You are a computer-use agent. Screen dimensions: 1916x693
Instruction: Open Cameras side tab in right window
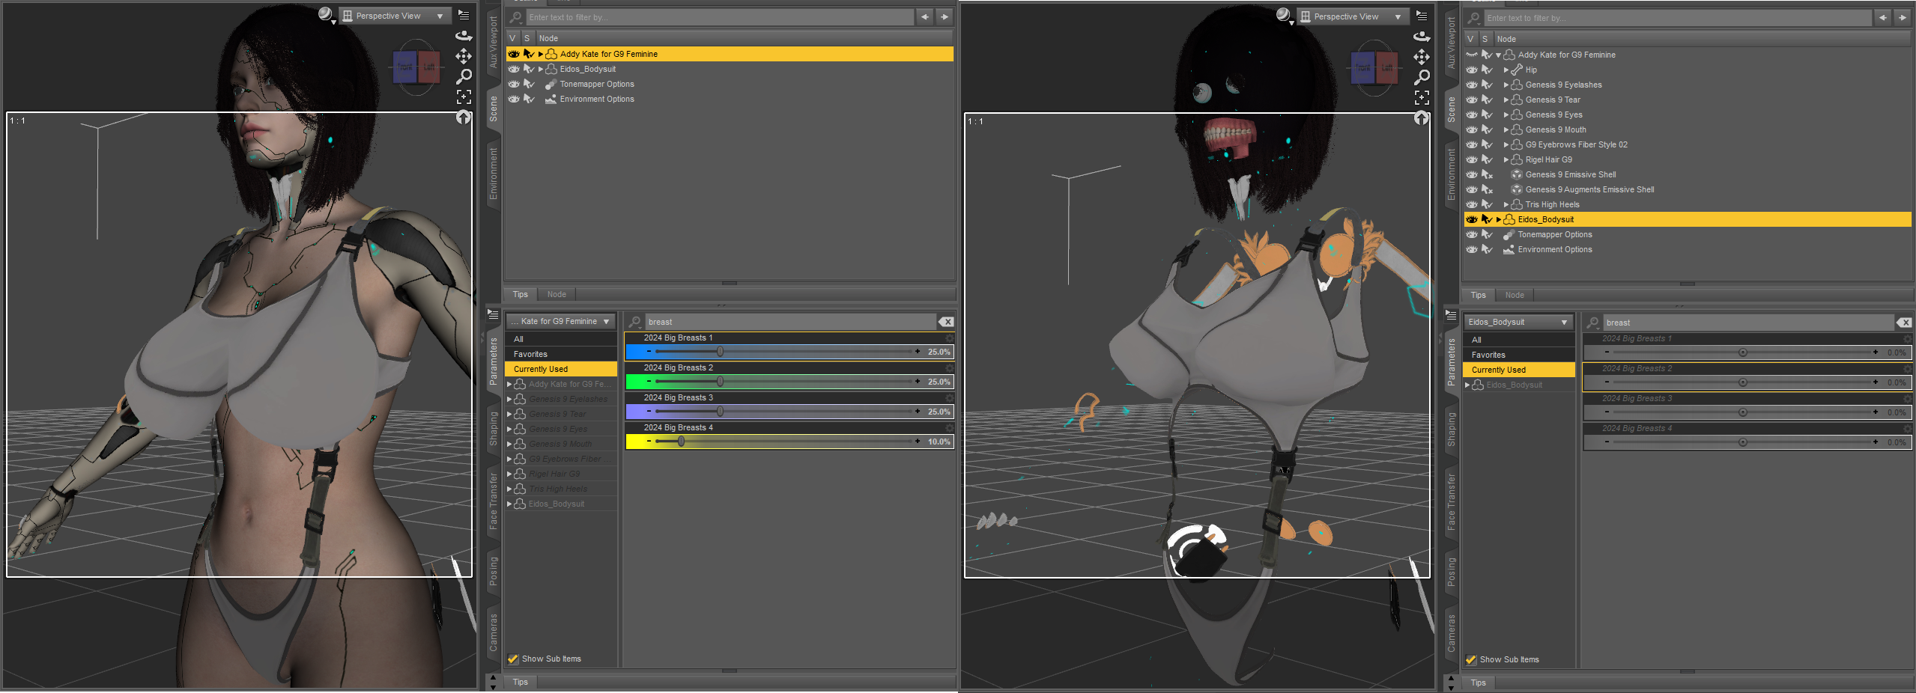point(1452,633)
